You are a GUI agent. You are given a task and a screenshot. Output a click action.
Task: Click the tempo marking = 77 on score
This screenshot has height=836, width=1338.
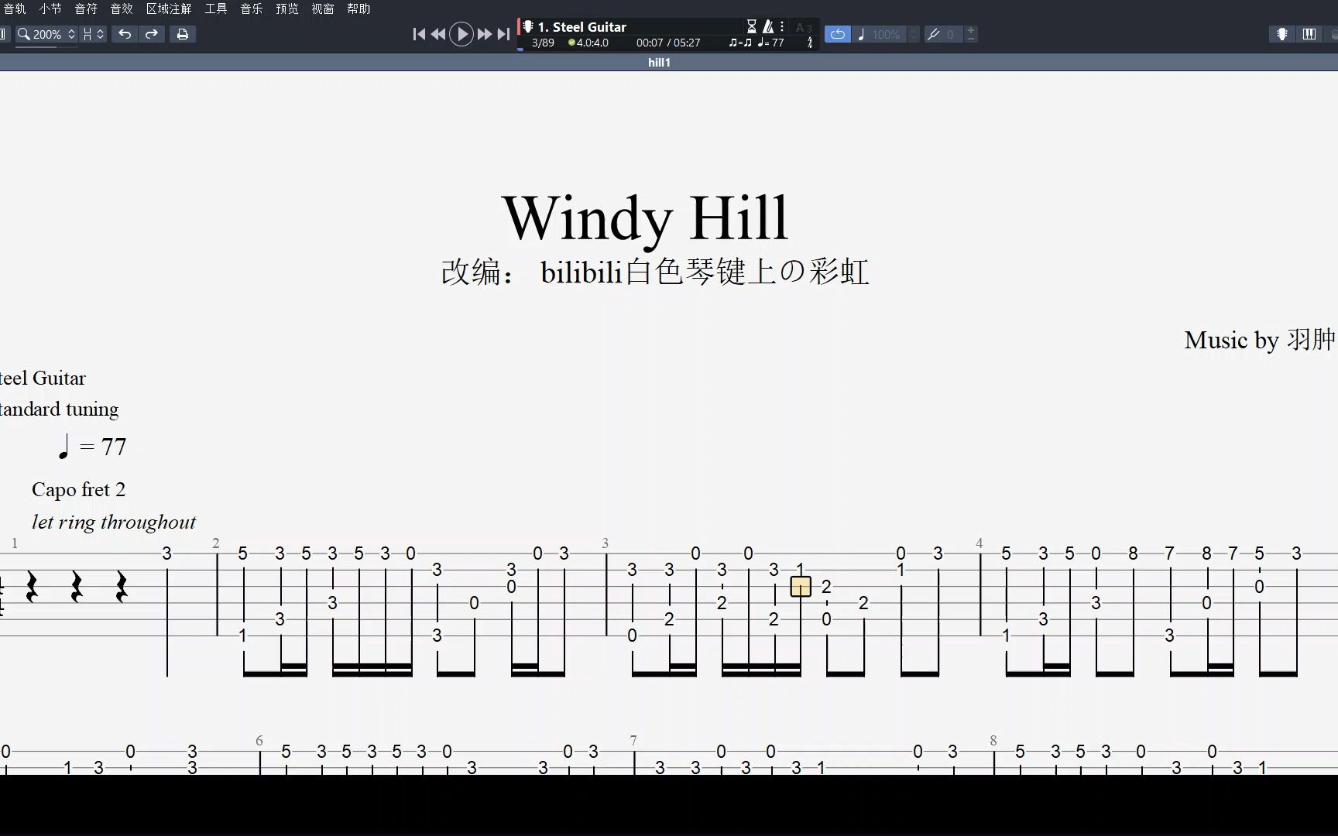pyautogui.click(x=92, y=447)
